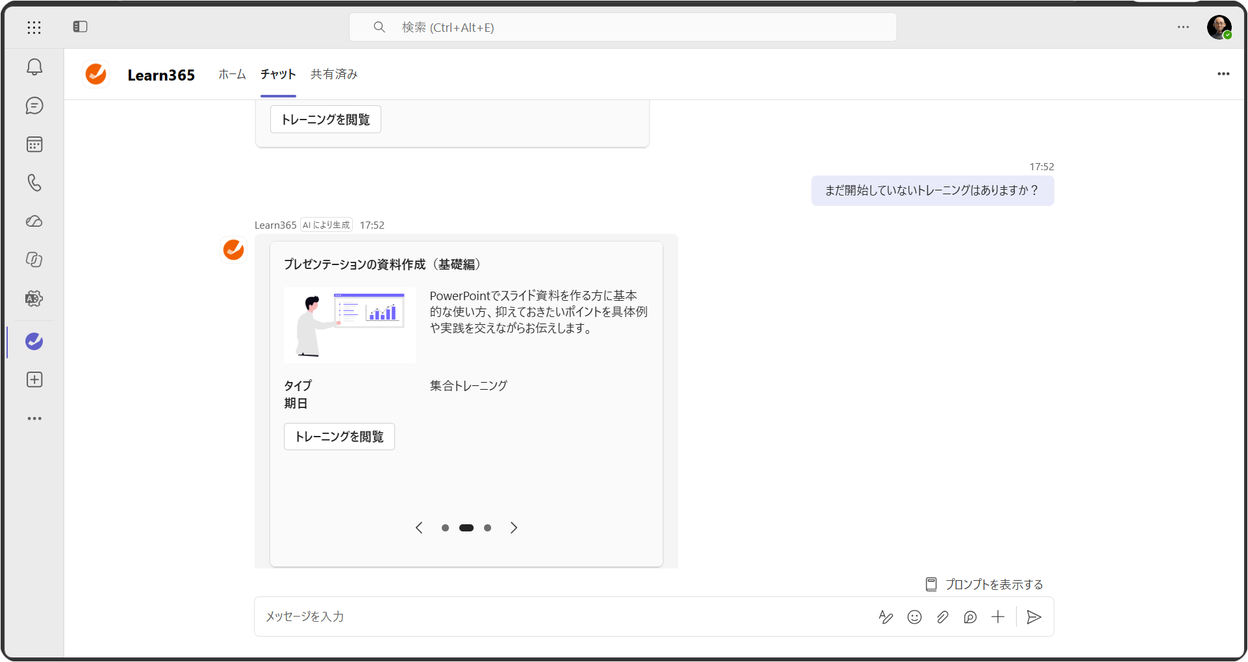This screenshot has height=662, width=1248.
Task: Click the Learn365 bot avatar in chat
Action: 233,249
